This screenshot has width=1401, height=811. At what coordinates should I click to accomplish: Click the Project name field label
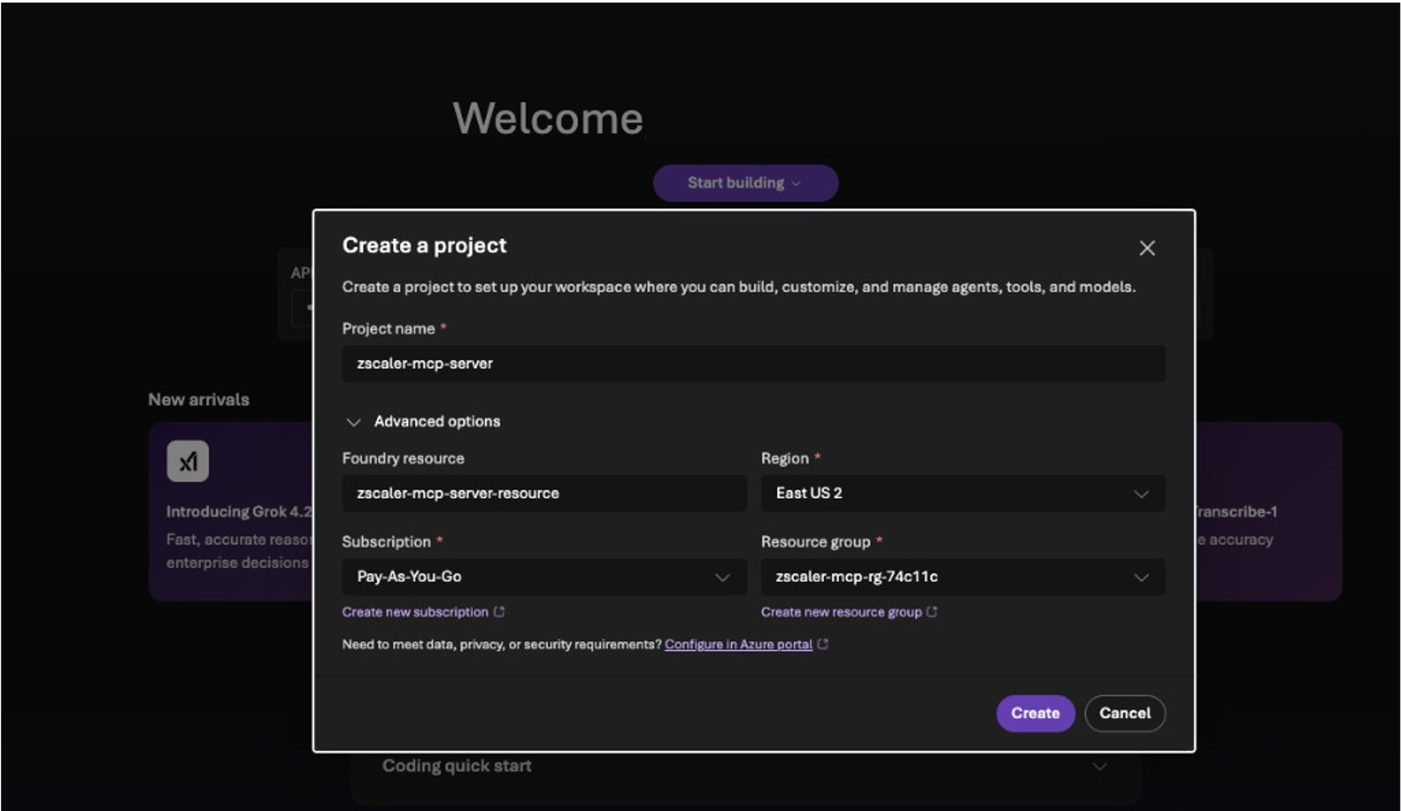[x=388, y=329]
